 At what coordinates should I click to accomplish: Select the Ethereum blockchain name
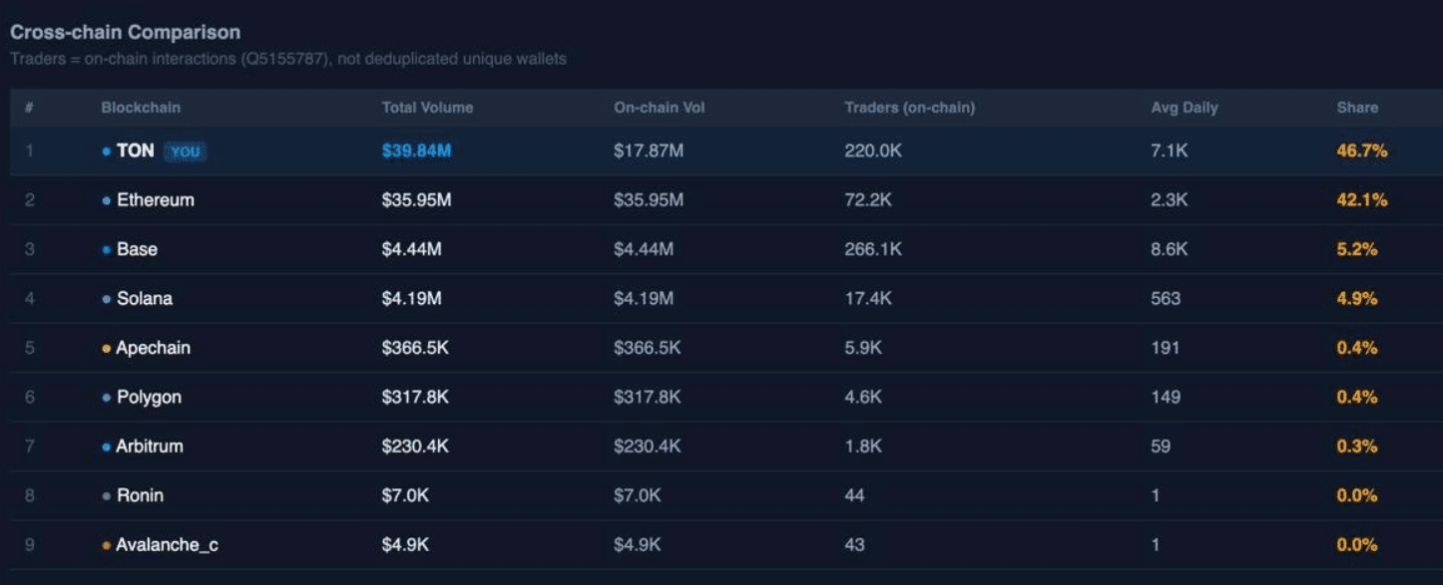156,200
